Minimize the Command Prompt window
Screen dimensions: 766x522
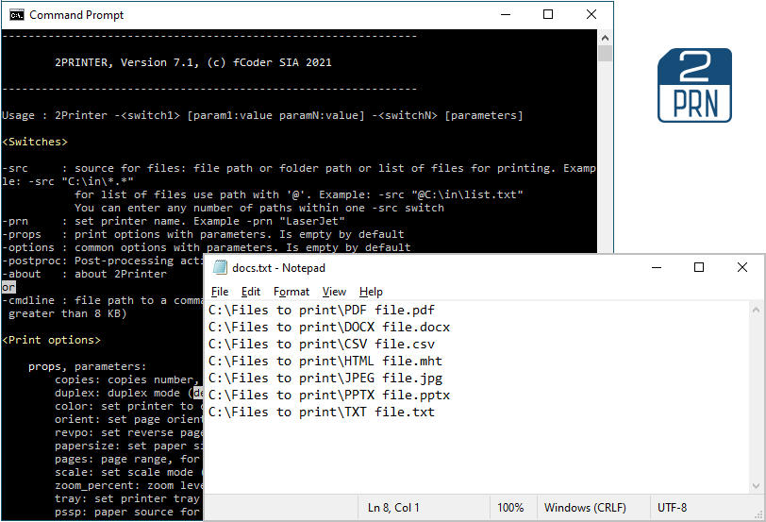point(505,15)
